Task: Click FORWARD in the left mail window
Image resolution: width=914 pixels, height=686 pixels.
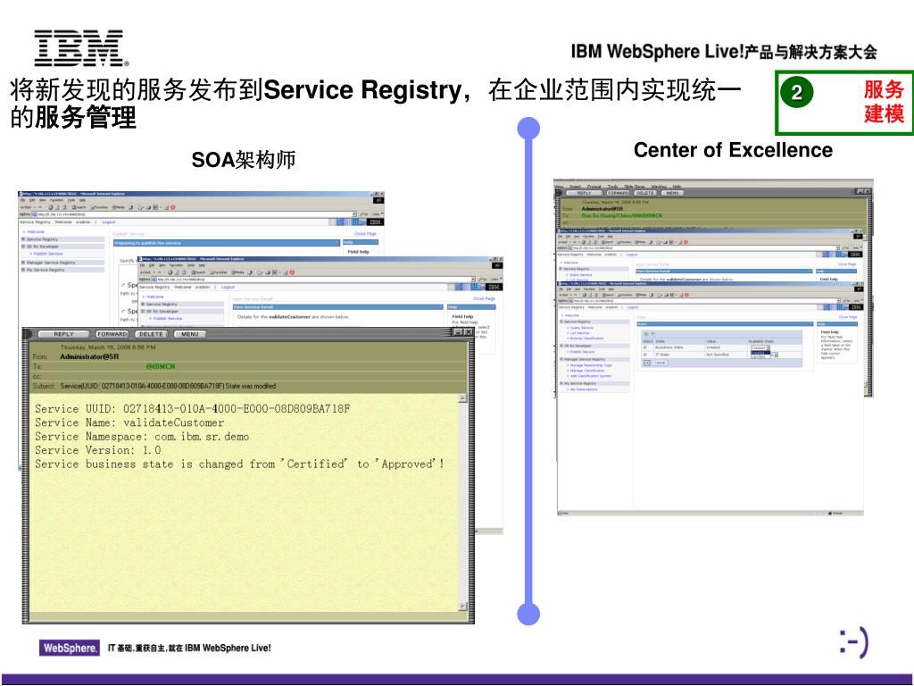Action: 112,334
